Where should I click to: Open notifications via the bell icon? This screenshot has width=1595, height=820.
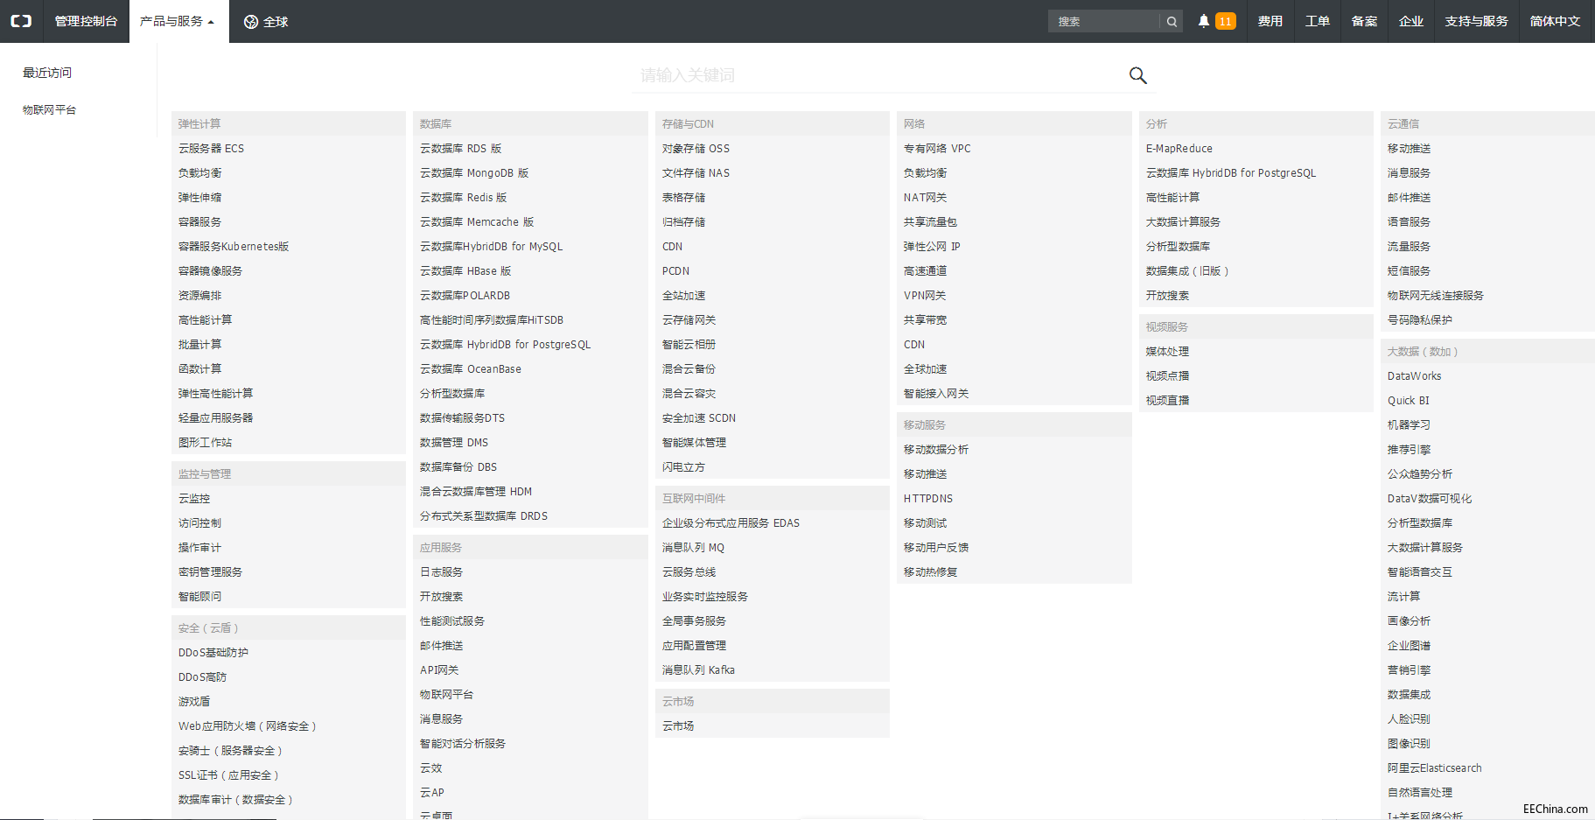coord(1204,21)
